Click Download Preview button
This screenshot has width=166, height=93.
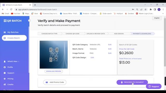(x=54, y=71)
